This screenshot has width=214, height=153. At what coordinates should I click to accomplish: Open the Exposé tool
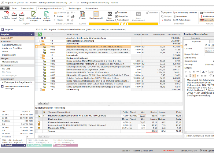(82, 14)
